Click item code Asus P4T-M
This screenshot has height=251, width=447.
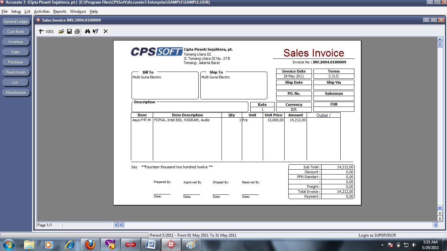(x=142, y=120)
